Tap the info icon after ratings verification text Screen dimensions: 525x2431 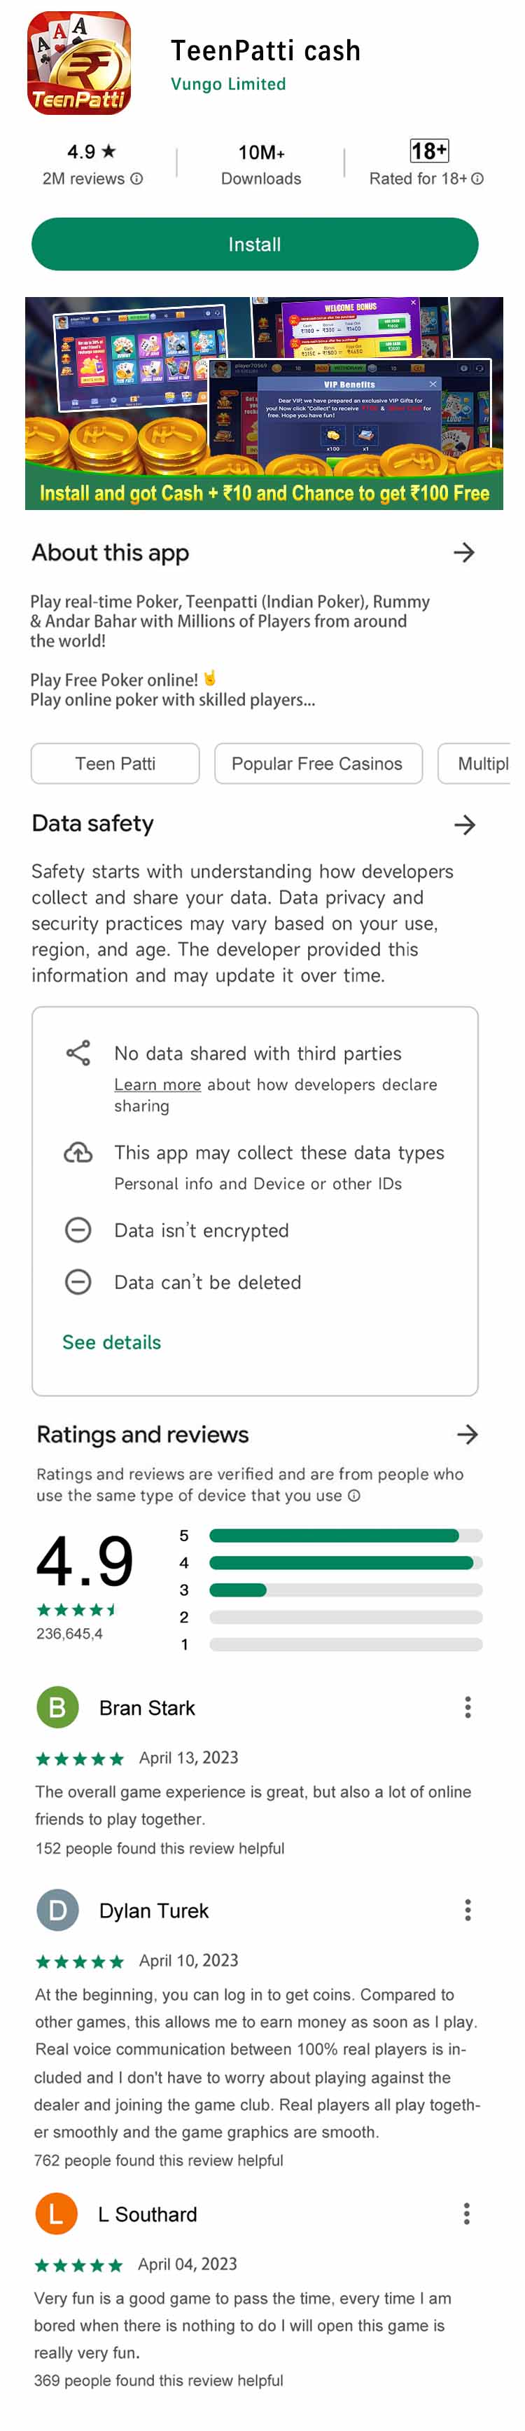tap(354, 1496)
